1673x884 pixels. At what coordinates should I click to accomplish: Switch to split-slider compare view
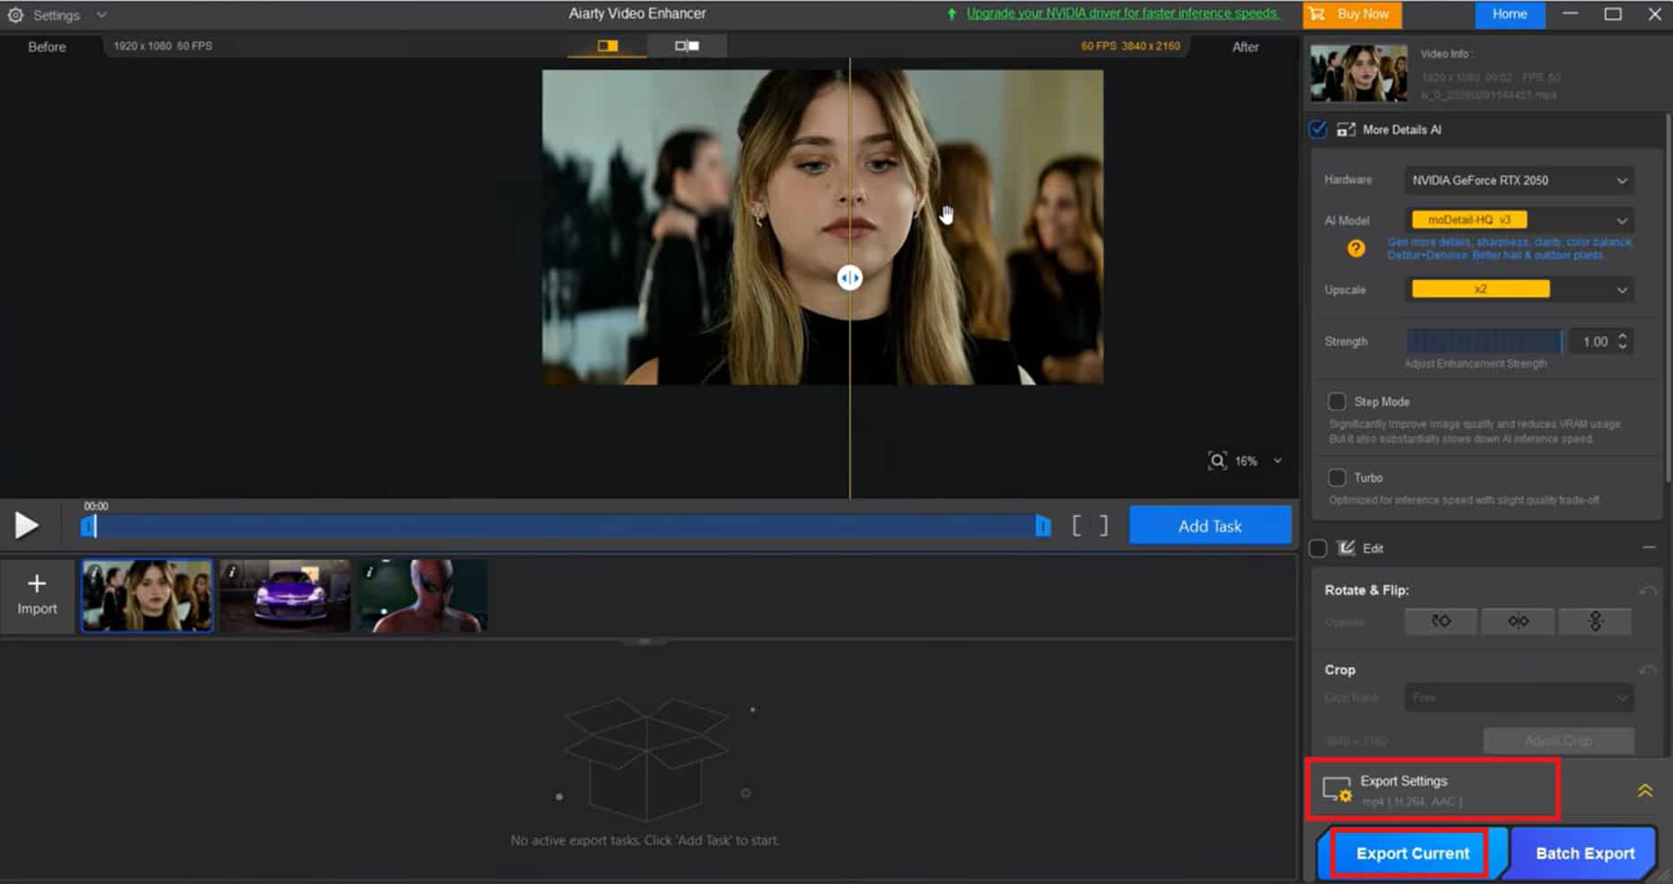click(x=608, y=46)
